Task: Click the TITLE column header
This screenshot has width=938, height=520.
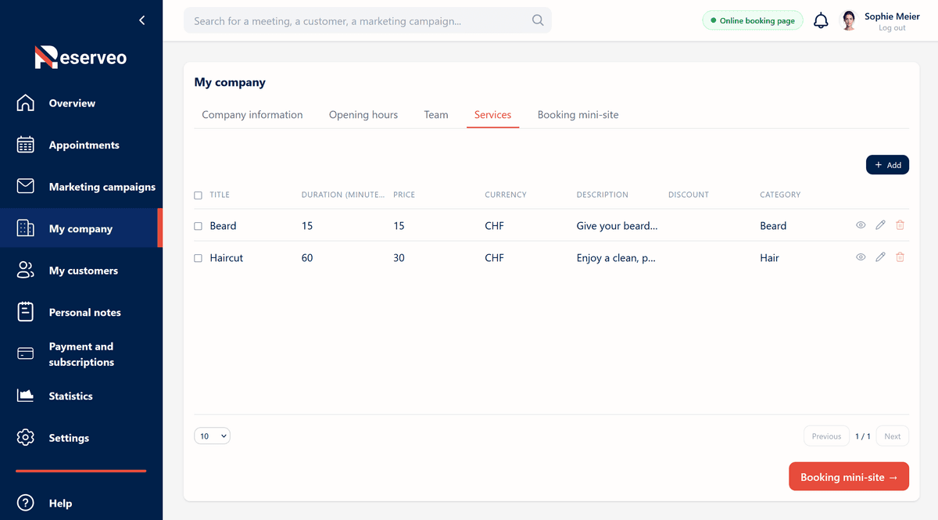Action: tap(220, 195)
